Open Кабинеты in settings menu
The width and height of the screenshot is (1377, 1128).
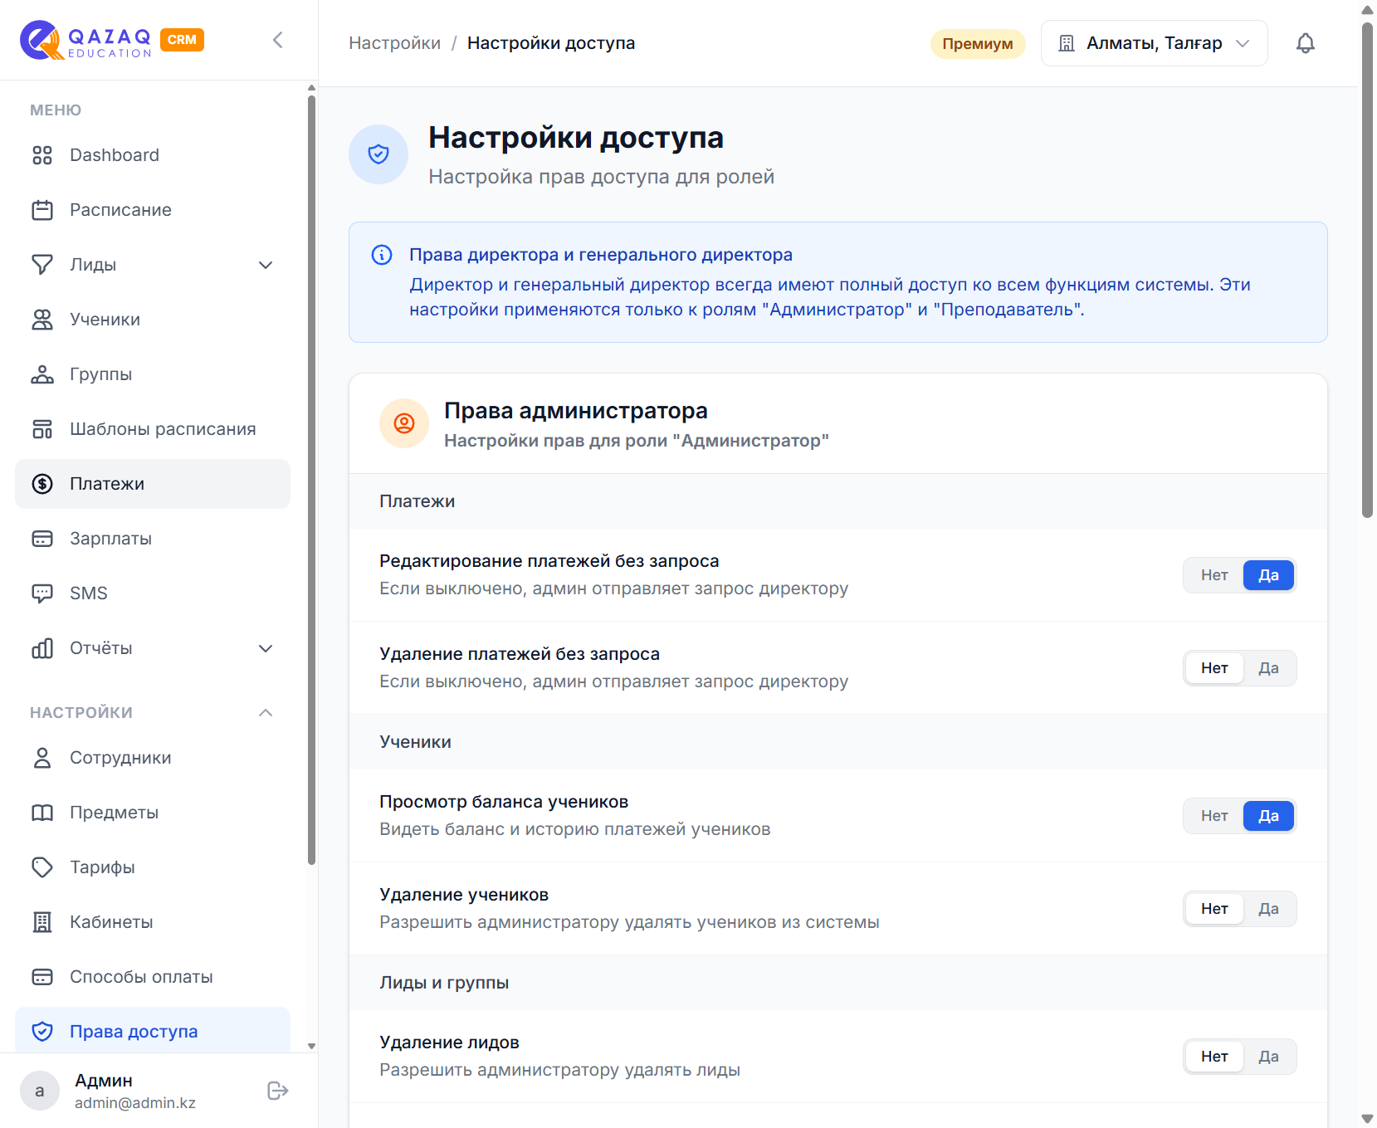pos(153,922)
